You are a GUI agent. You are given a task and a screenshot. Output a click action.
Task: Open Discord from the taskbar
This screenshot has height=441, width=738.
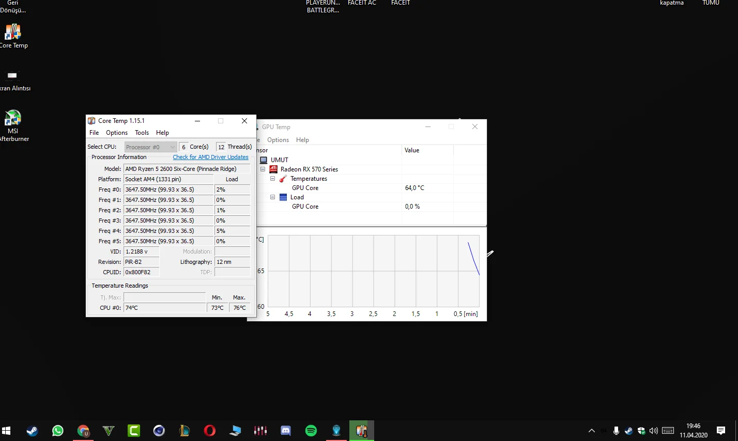click(286, 431)
